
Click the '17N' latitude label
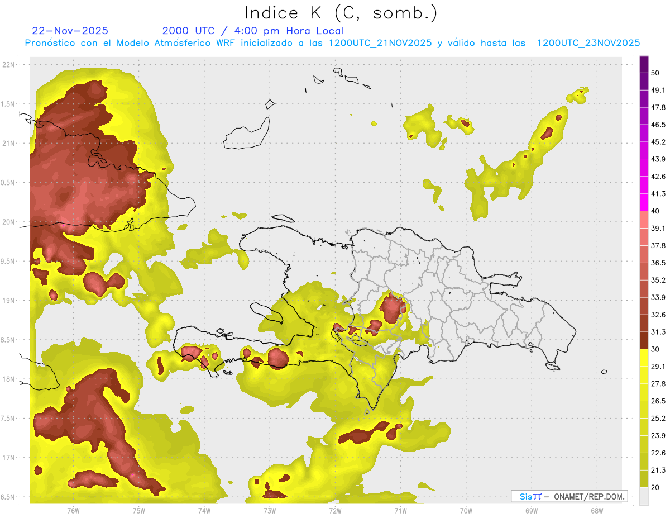[x=8, y=458]
